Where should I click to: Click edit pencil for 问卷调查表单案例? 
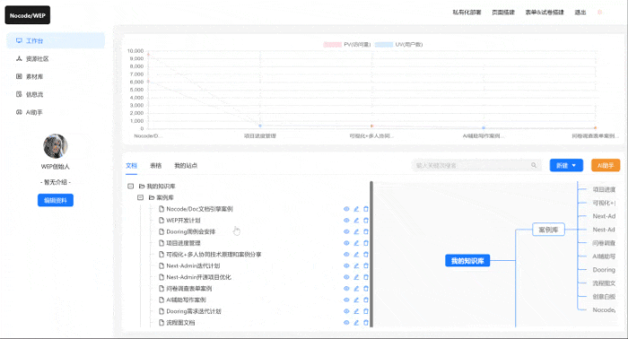tap(356, 289)
